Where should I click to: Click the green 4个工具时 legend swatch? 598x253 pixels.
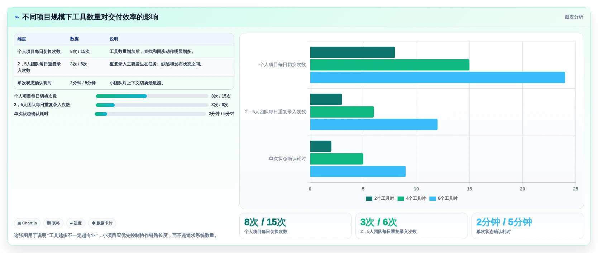401,199
